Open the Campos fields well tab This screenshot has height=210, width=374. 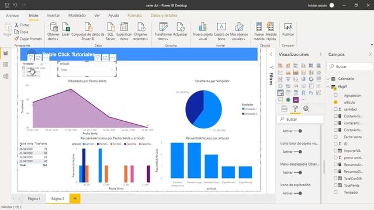[284, 108]
